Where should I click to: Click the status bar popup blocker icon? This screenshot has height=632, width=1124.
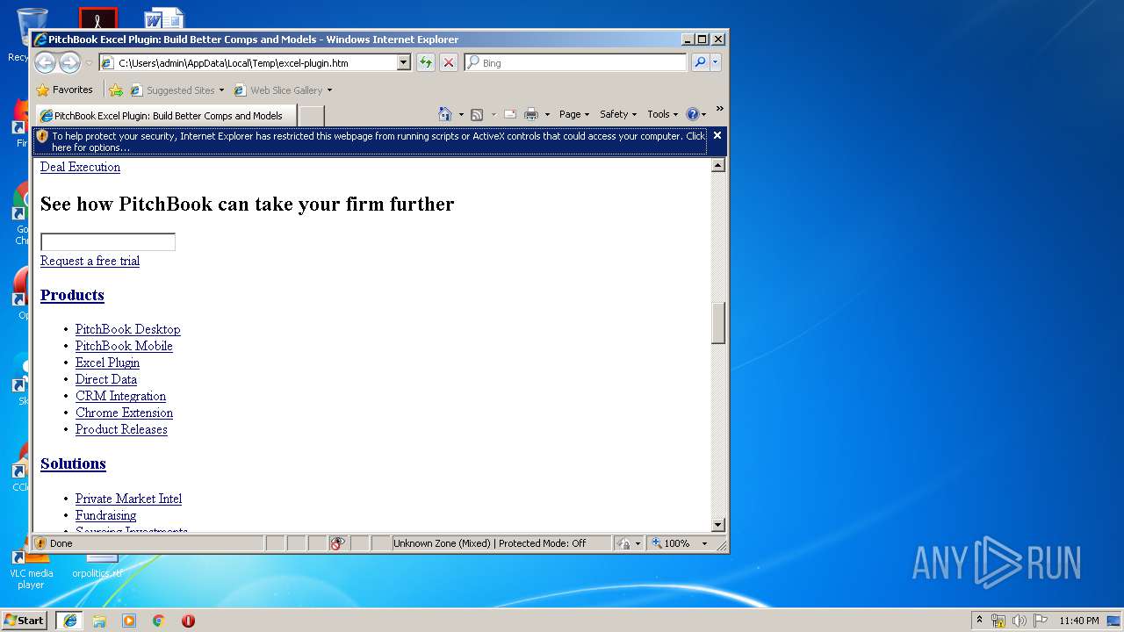pos(338,543)
